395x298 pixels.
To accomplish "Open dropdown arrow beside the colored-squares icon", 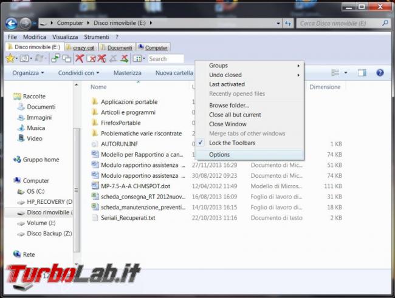I will pos(144,59).
